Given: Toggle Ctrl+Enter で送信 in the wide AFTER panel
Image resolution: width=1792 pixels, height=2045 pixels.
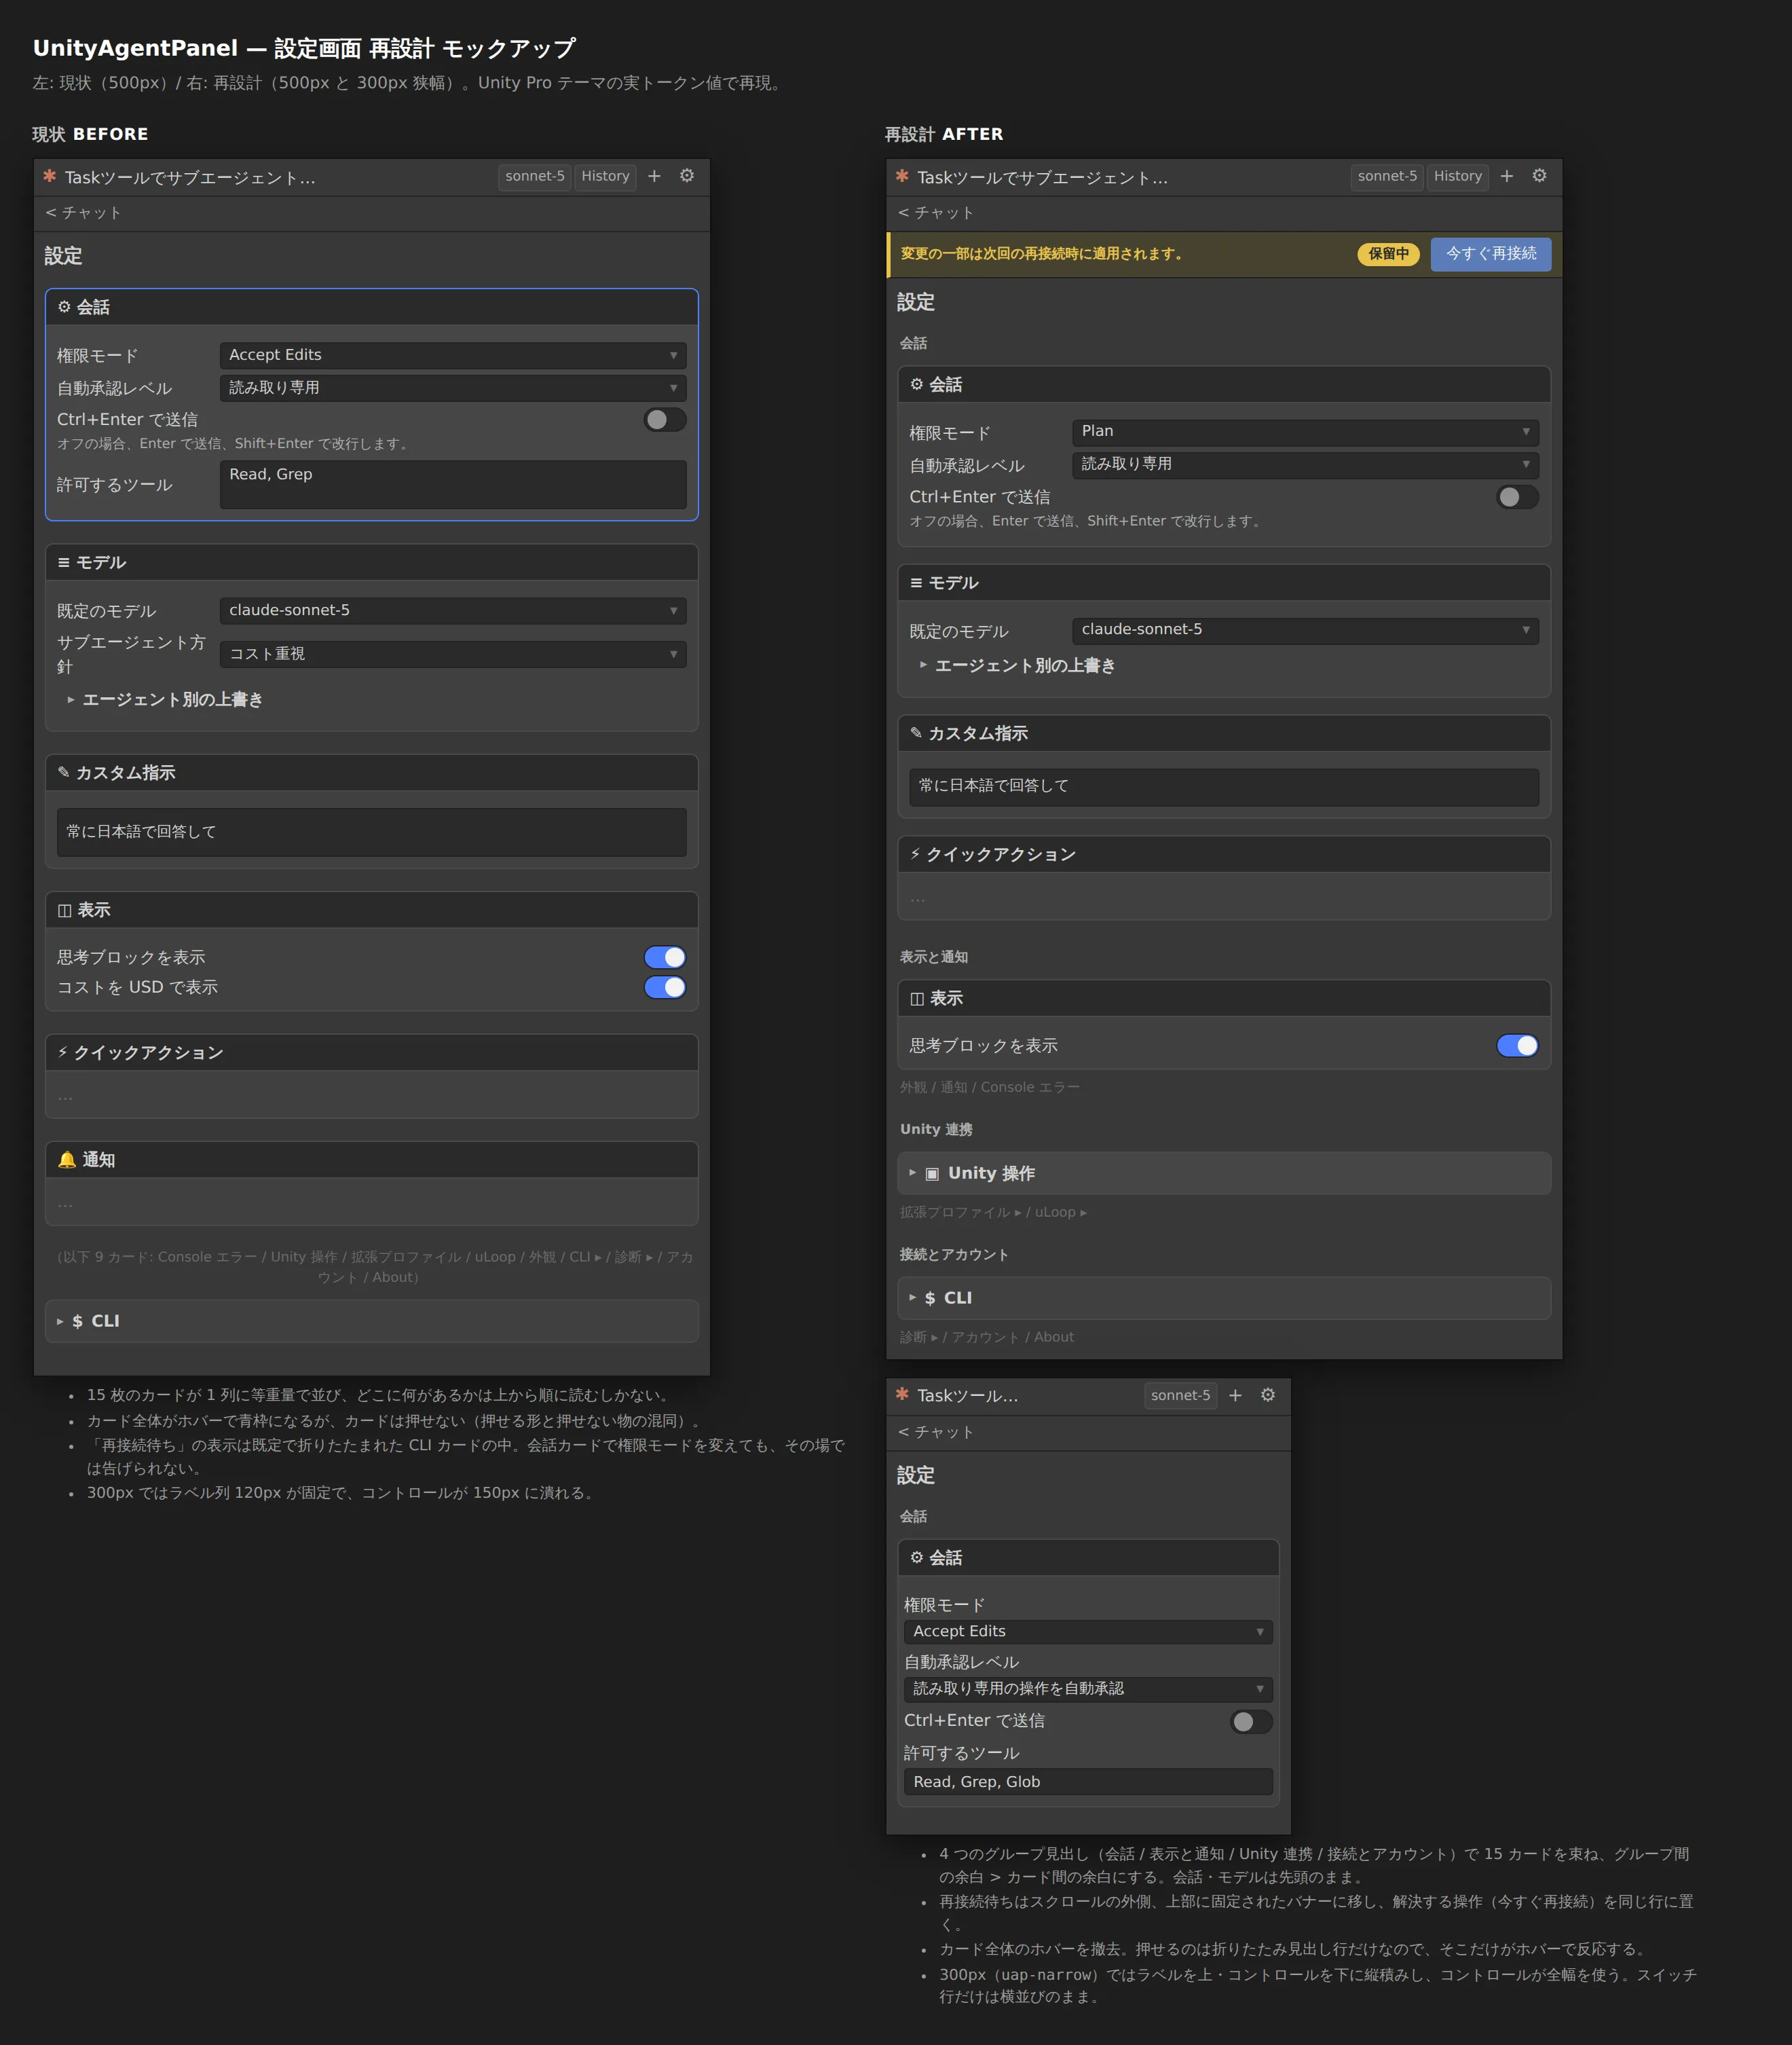Looking at the screenshot, I should (1517, 497).
